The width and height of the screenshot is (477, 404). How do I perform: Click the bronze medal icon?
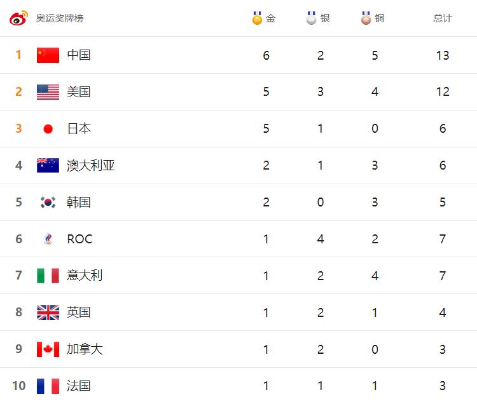(366, 18)
